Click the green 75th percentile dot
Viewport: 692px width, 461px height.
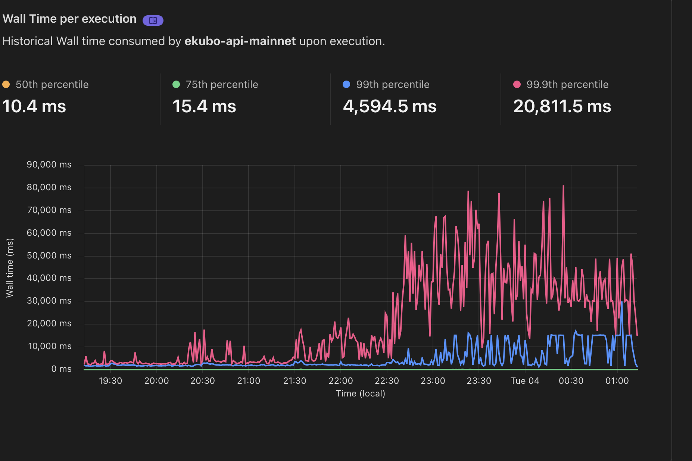click(x=175, y=84)
